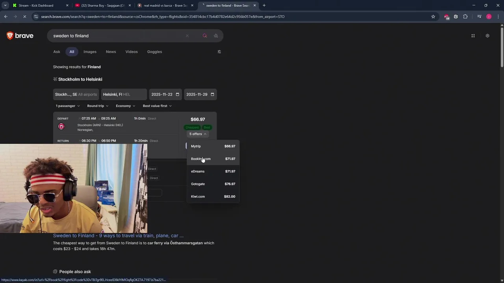Go back with the browser back arrow
Viewport: 504px width, 283px height.
[x=6, y=17]
